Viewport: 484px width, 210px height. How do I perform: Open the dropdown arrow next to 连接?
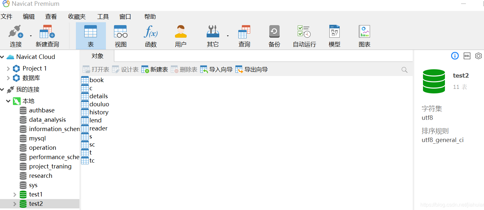[31, 35]
